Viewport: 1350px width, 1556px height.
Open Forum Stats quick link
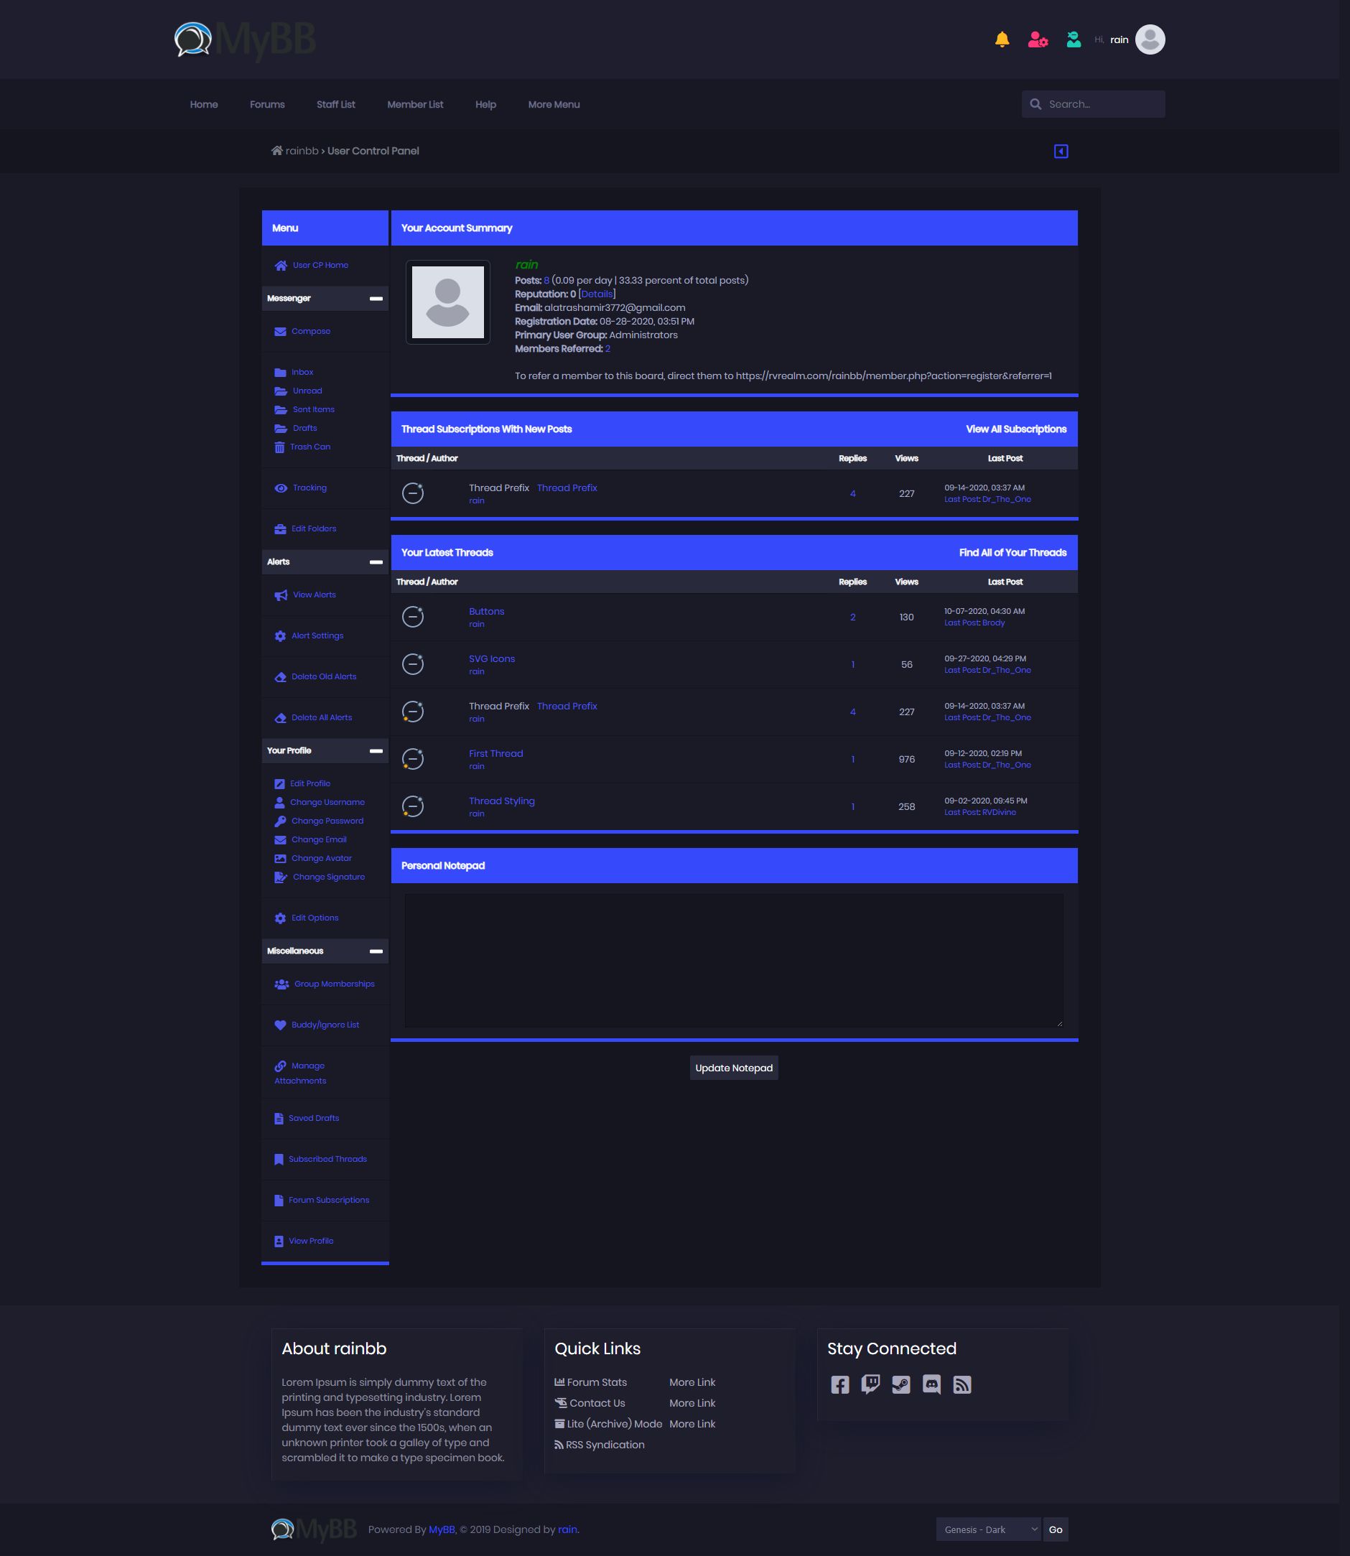(x=597, y=1382)
